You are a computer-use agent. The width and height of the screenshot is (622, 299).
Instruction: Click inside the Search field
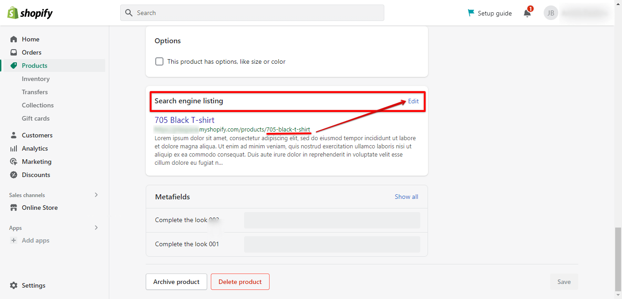[252, 12]
